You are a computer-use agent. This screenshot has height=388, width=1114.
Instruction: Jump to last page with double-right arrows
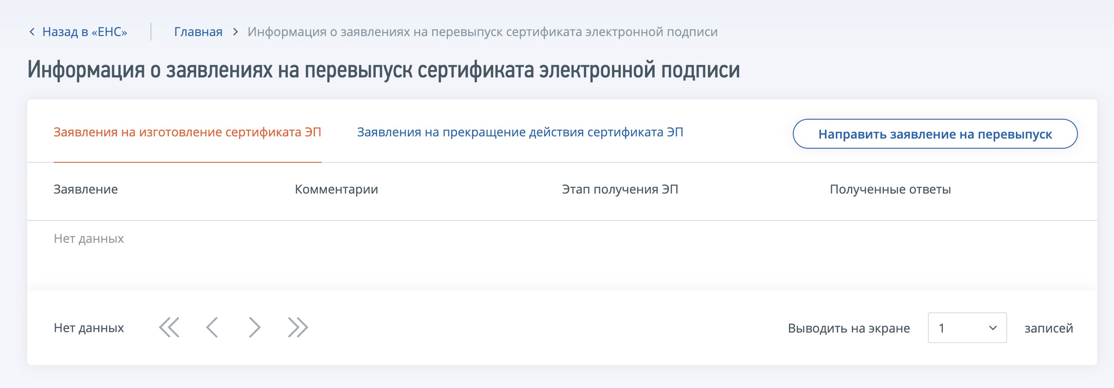pos(298,328)
